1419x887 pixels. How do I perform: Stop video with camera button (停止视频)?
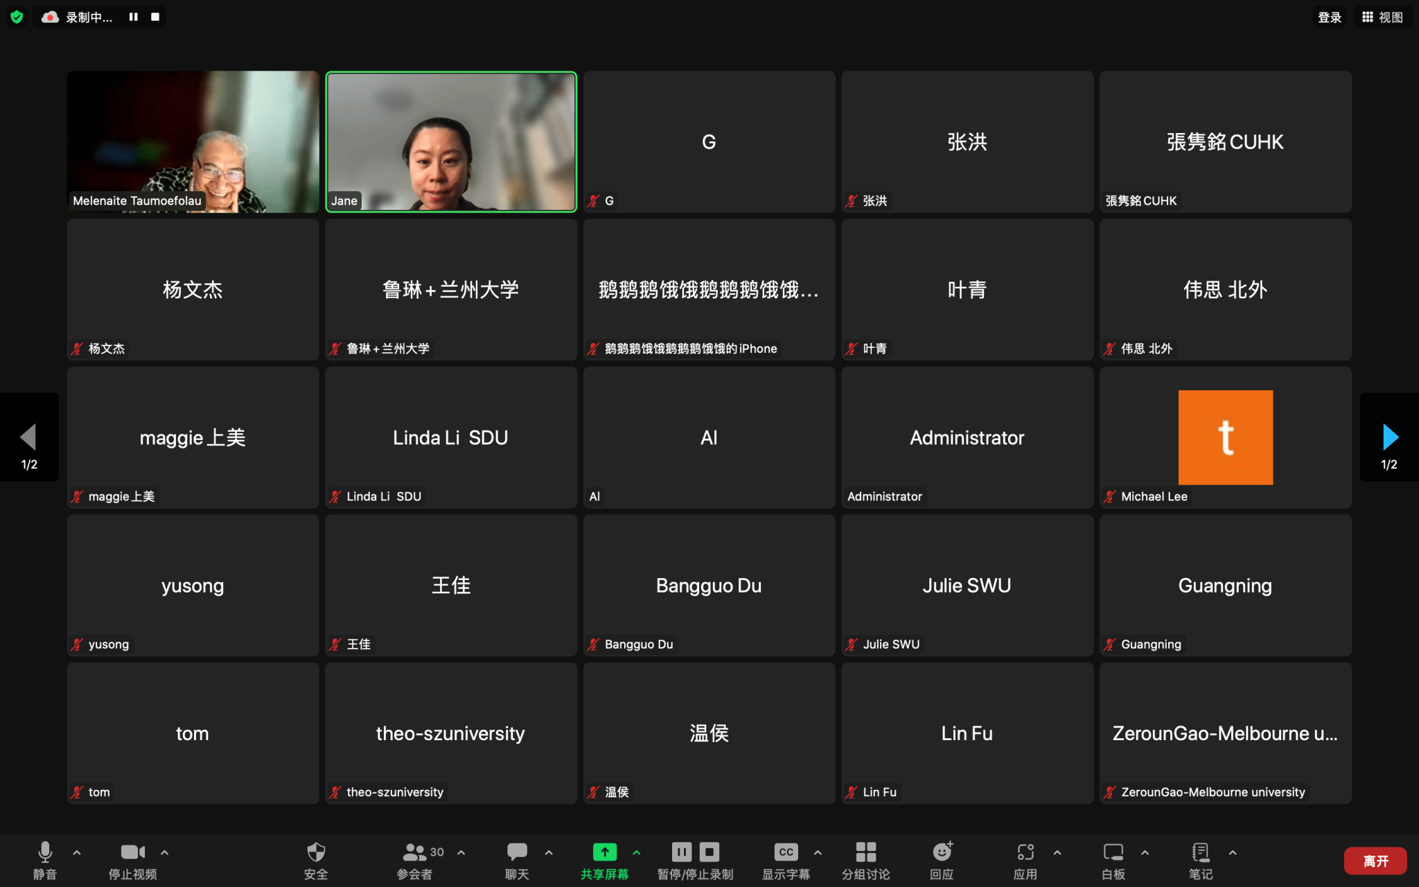[x=132, y=852]
